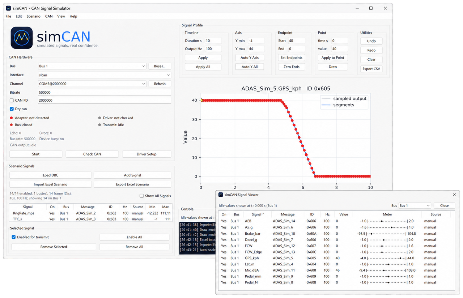This screenshot has width=463, height=298.
Task: Click the Check CAN button
Action: coord(92,154)
